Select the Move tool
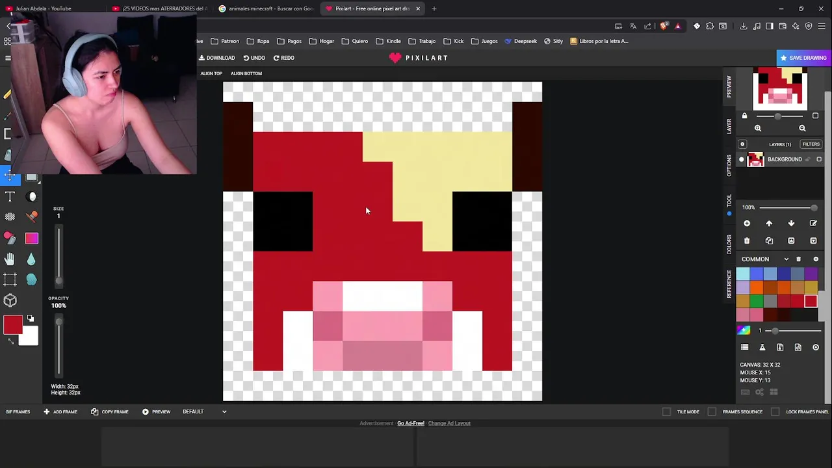 pos(10,175)
